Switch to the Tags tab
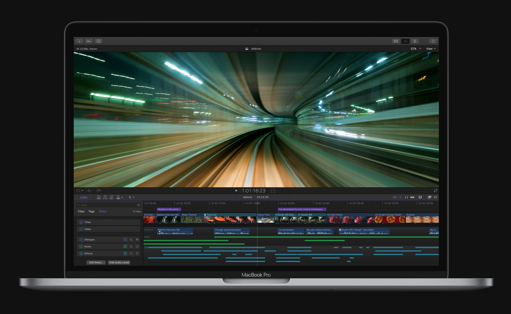The height and width of the screenshot is (314, 511). pyautogui.click(x=91, y=211)
